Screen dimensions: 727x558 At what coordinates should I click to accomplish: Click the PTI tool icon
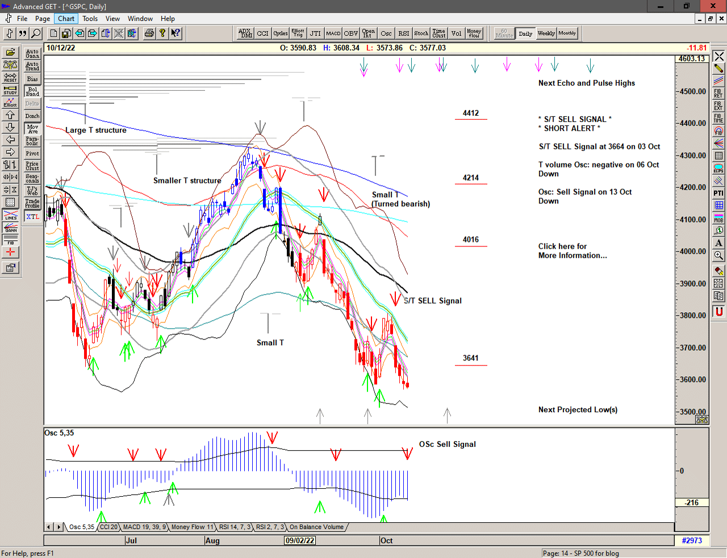718,194
